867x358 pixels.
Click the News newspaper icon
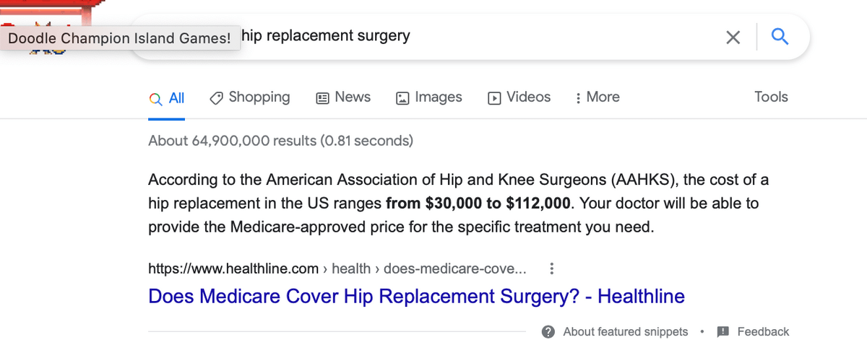(x=323, y=97)
